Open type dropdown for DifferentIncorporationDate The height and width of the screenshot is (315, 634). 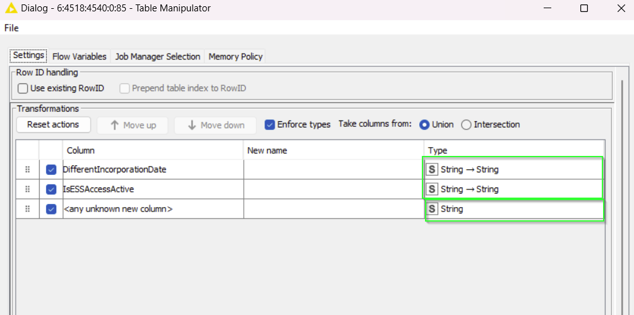click(x=514, y=170)
